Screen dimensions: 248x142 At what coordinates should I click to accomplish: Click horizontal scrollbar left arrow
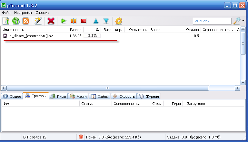(4, 88)
